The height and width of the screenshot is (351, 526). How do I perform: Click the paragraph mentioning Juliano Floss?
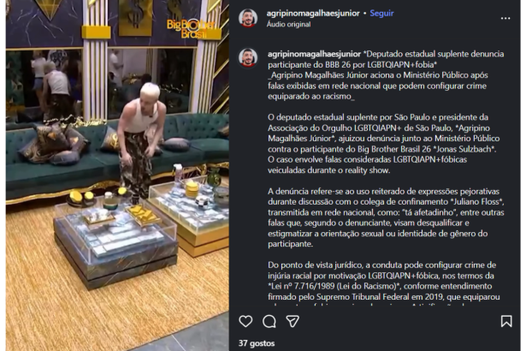click(386, 217)
